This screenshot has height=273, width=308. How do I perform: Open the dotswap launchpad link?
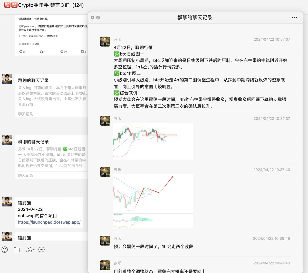(x=49, y=222)
